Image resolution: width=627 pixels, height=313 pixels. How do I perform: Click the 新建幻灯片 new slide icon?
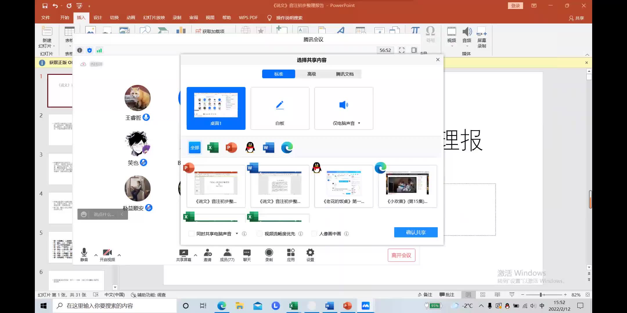47,31
